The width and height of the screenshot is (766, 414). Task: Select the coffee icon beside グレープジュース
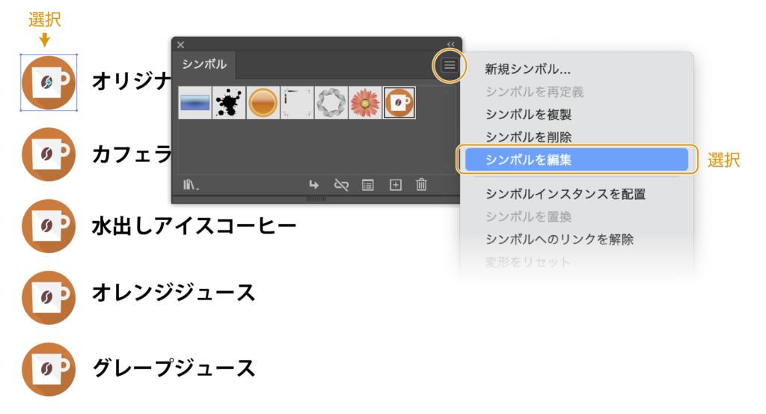[49, 369]
